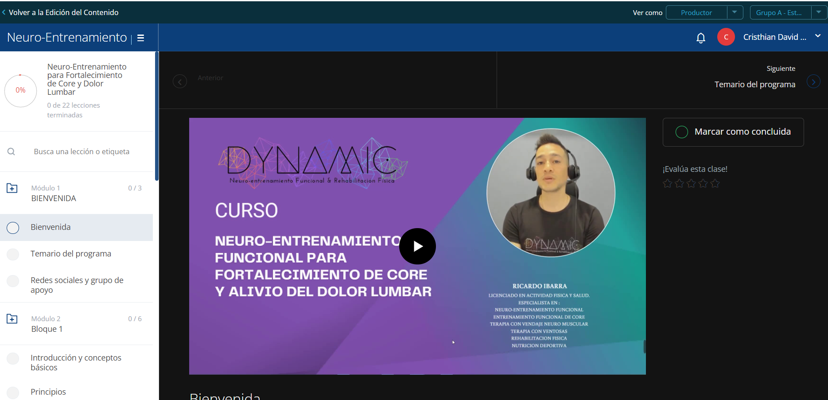Open the Grupo A dropdown
Screen dimensions: 828x400
click(x=818, y=12)
